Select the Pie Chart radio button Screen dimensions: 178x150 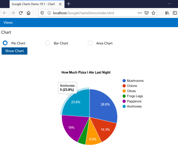(x=5, y=43)
